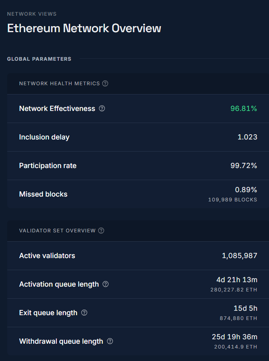The height and width of the screenshot is (361, 269).
Task: Click the 25d 19h 36m withdrawal duration
Action: tap(234, 337)
